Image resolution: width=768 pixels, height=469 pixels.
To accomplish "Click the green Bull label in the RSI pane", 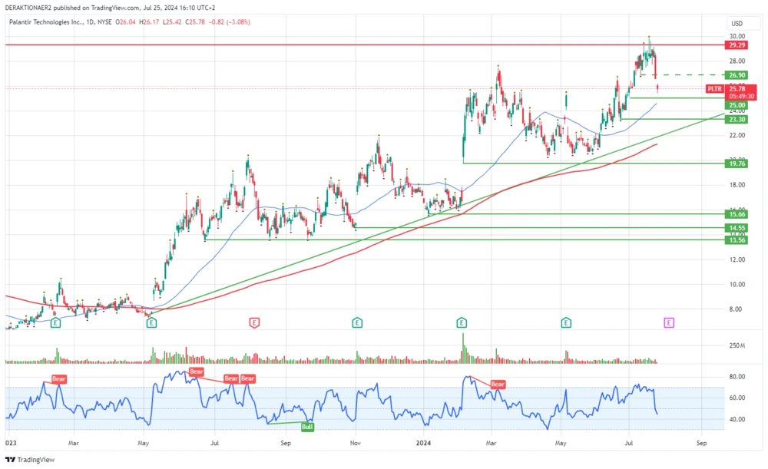I will point(307,426).
